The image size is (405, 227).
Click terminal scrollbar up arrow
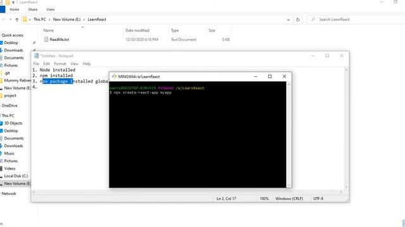289,84
